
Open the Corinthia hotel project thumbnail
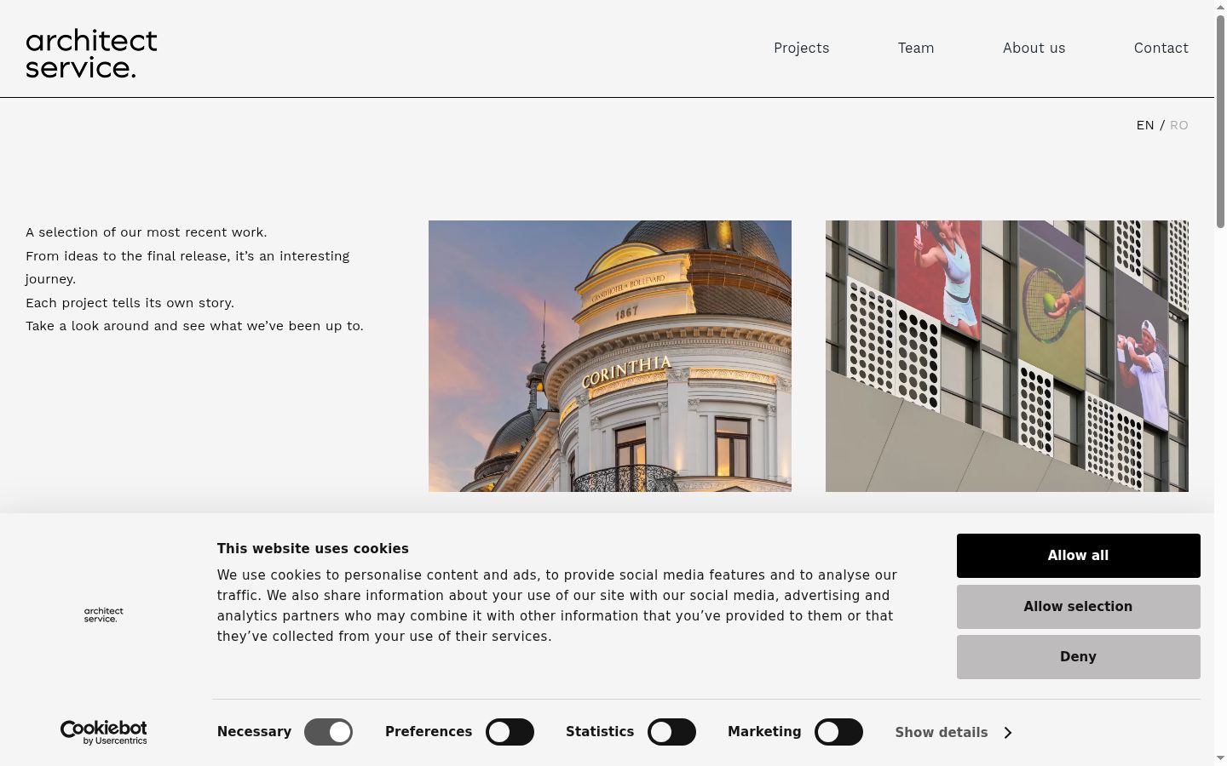click(610, 356)
